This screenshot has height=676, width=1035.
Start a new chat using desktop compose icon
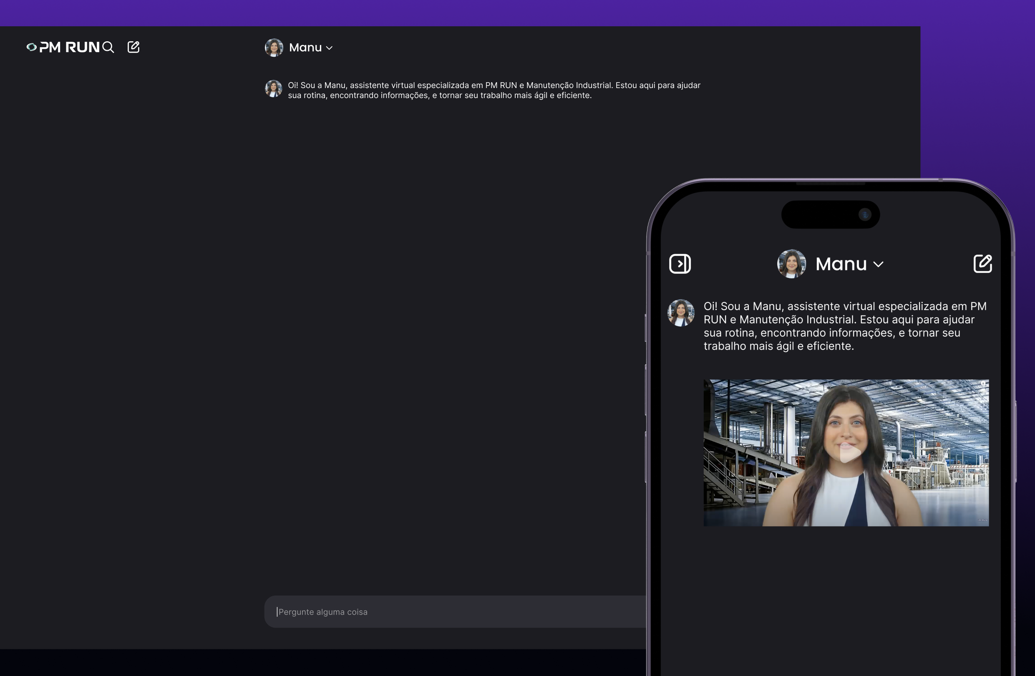pos(133,47)
